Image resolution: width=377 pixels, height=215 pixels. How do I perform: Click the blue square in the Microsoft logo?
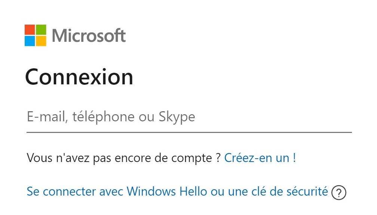pos(30,40)
